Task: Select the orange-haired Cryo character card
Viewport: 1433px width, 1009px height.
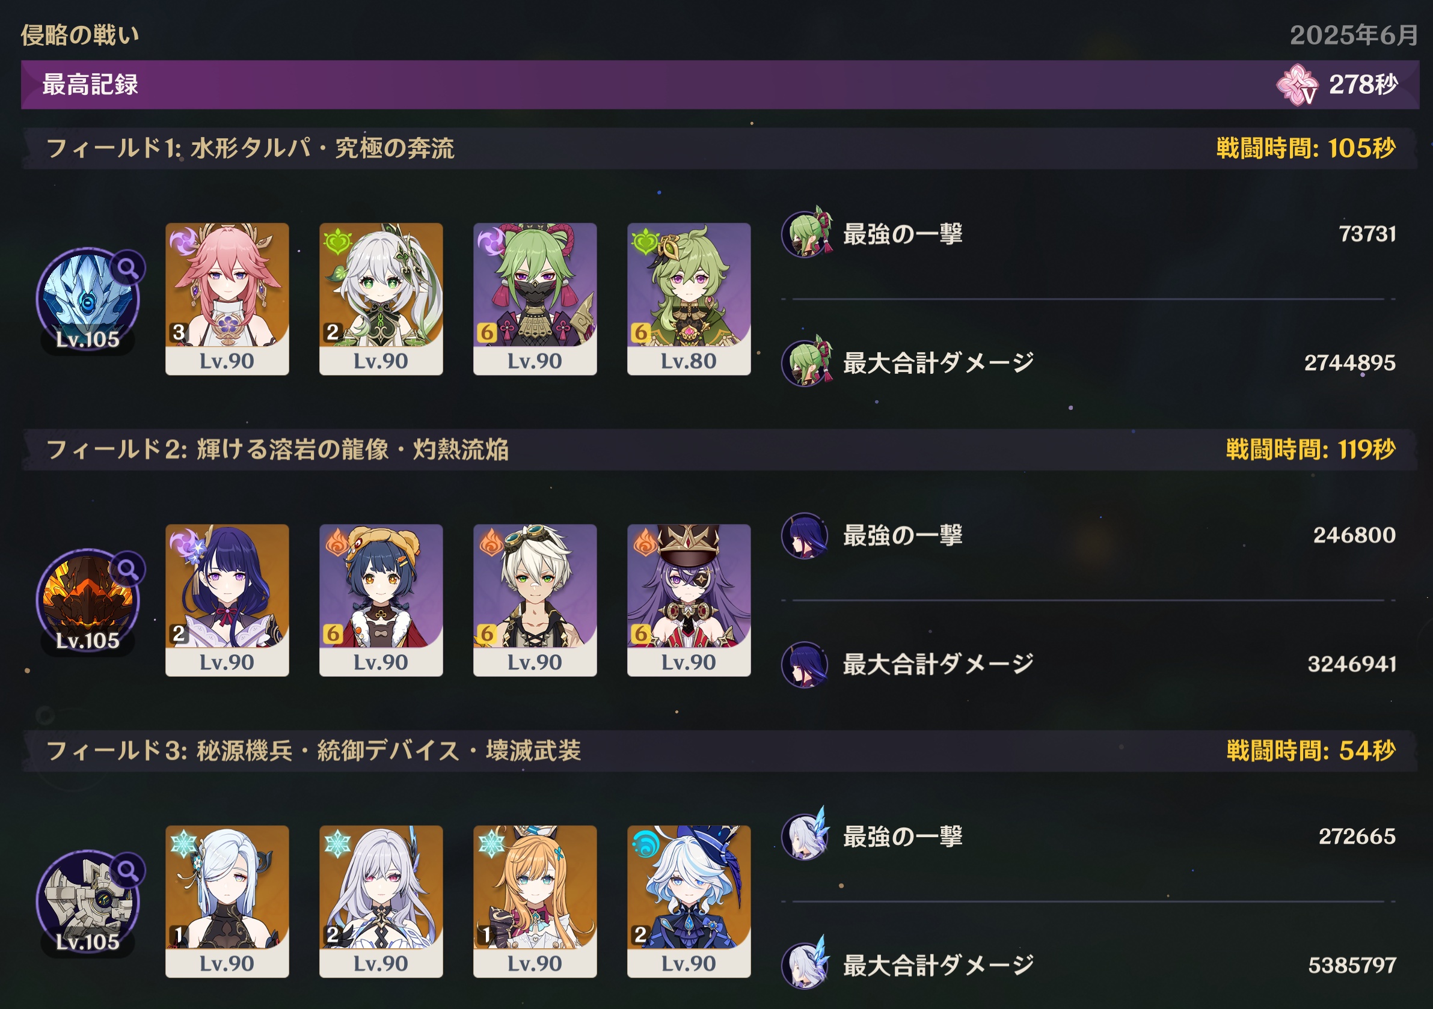Action: (535, 901)
